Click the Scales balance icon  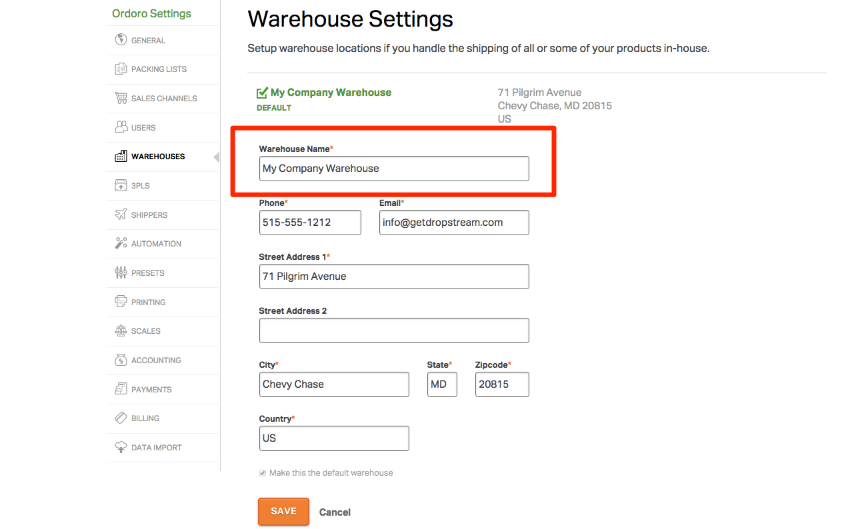pos(121,330)
